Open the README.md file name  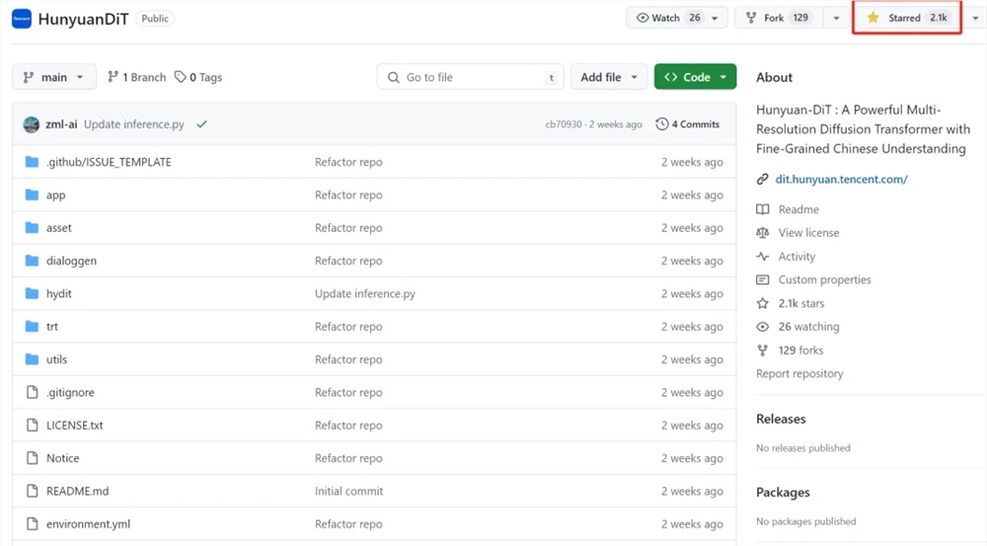(x=77, y=491)
